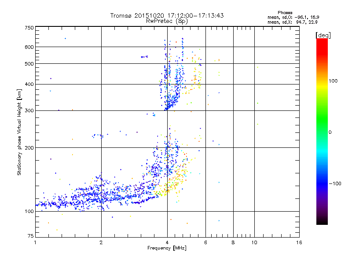Click the colorbar tick label "100"
The height and width of the screenshot is (264, 352).
333,81
